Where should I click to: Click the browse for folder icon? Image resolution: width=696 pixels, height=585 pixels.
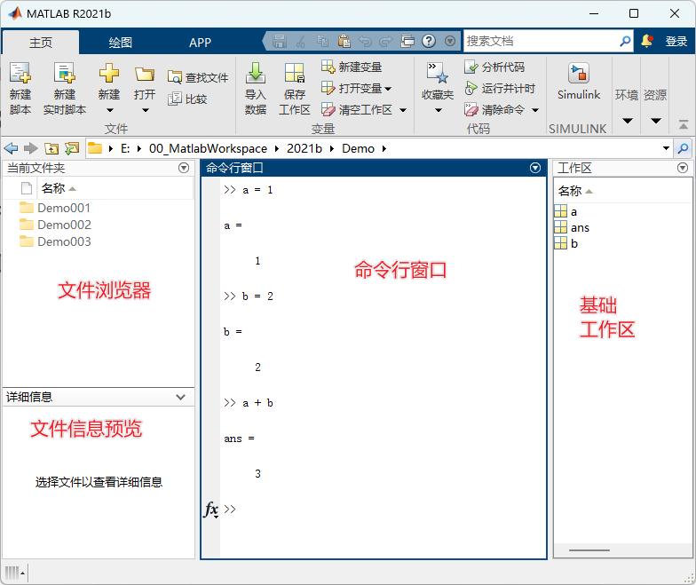point(71,148)
